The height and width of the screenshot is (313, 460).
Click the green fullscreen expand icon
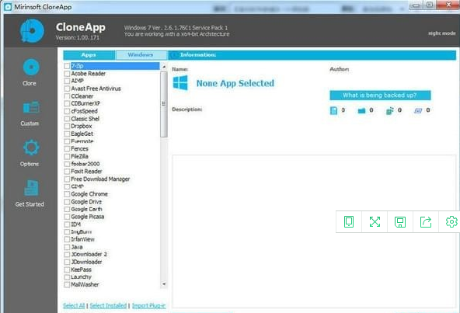click(x=375, y=222)
